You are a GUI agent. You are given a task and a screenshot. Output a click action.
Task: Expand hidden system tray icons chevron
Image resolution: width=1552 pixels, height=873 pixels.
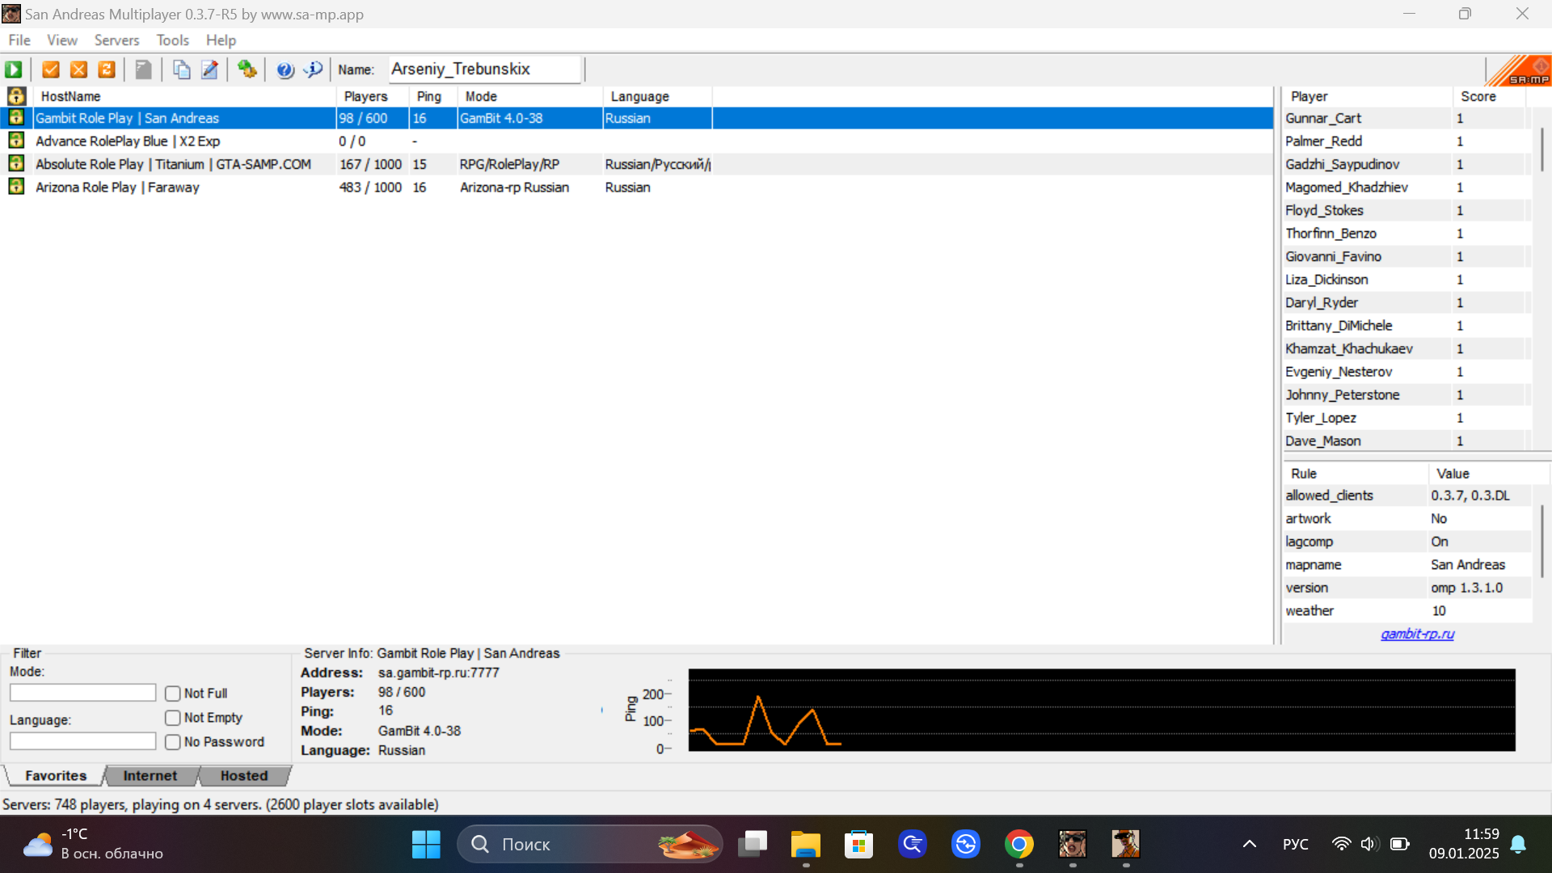point(1249,844)
